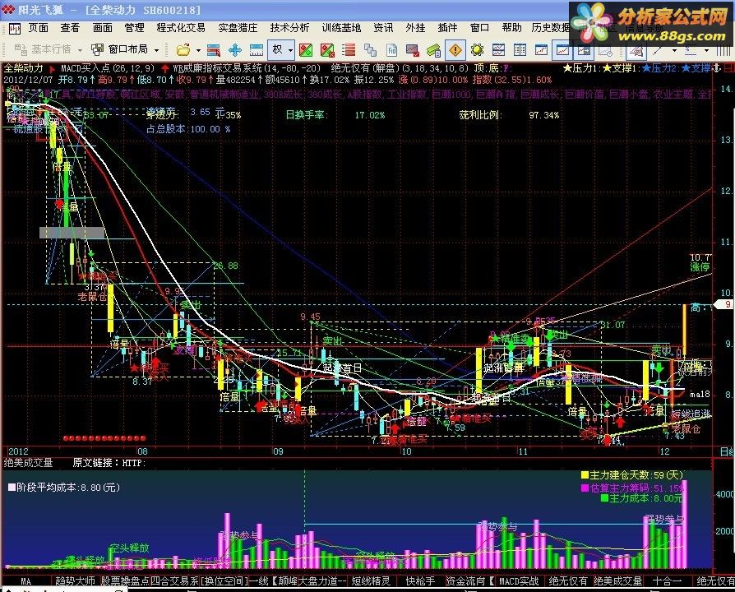The height and width of the screenshot is (592, 735).
Task: Open the 管理 menu
Action: pos(135,28)
